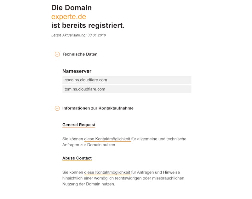This screenshot has width=252, height=199.
Task: Click 'Nutzung der Domain nutzen.' closing text
Action: 89,184
